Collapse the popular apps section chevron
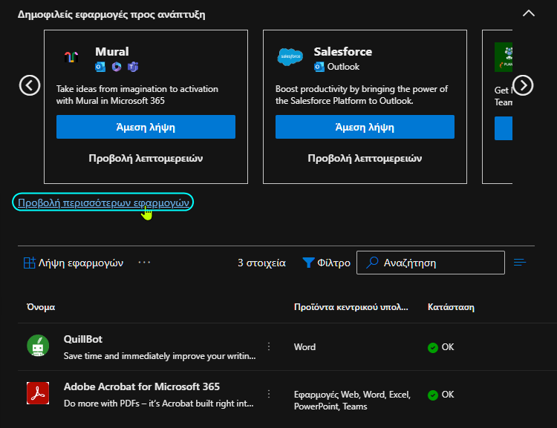Screen dimensions: 557x428 [529, 13]
